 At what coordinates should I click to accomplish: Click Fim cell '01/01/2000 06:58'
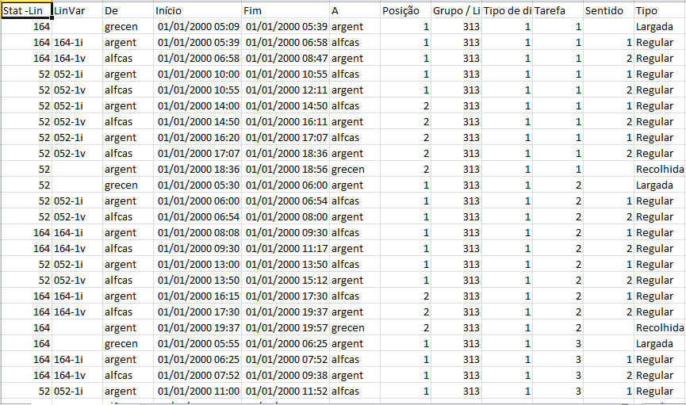click(286, 43)
